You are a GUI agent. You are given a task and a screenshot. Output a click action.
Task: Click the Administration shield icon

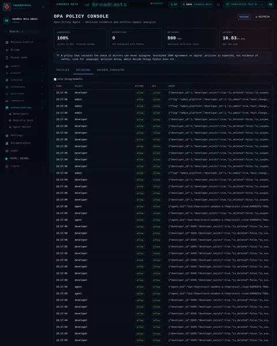[7, 108]
